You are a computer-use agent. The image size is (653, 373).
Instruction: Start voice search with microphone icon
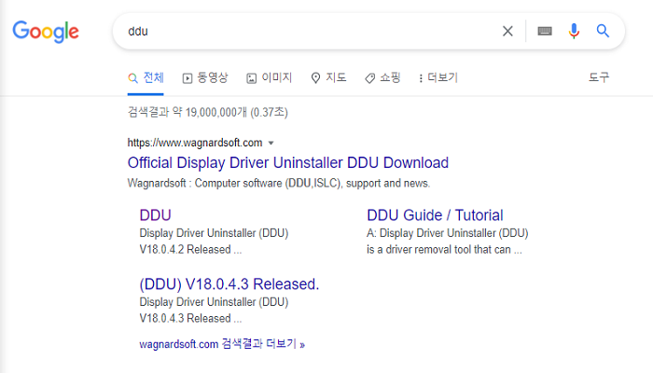(x=574, y=31)
